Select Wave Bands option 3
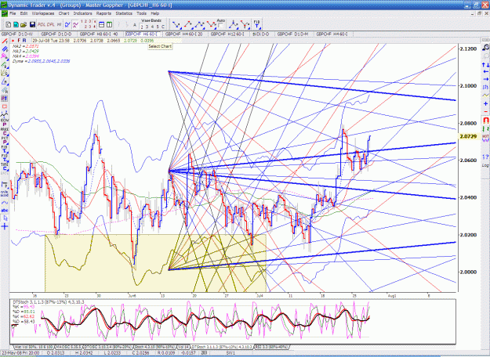The height and width of the screenshot is (357, 490). (147, 27)
